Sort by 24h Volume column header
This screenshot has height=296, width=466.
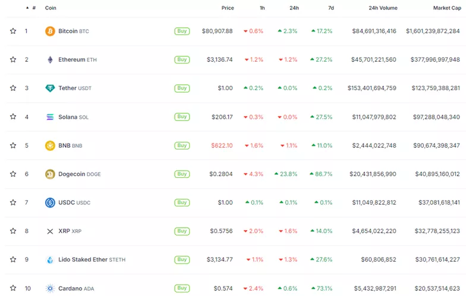click(x=383, y=8)
